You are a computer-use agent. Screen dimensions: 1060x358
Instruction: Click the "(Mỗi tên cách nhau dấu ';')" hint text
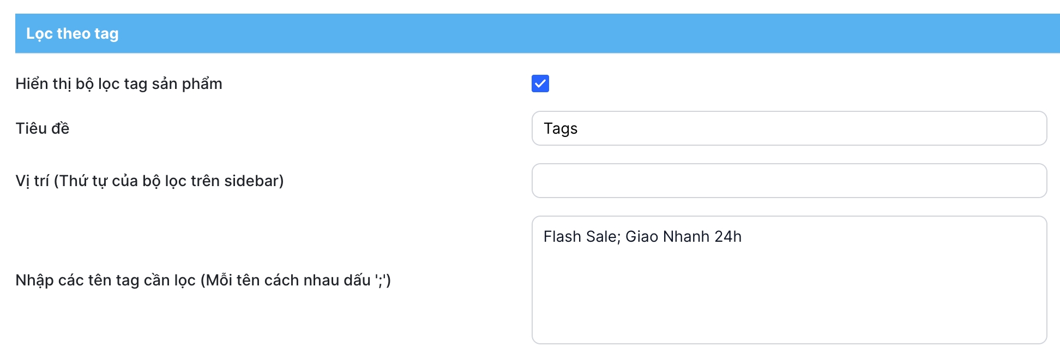coord(296,281)
